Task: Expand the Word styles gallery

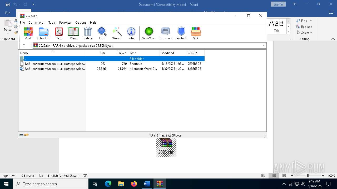Action: pyautogui.click(x=288, y=32)
